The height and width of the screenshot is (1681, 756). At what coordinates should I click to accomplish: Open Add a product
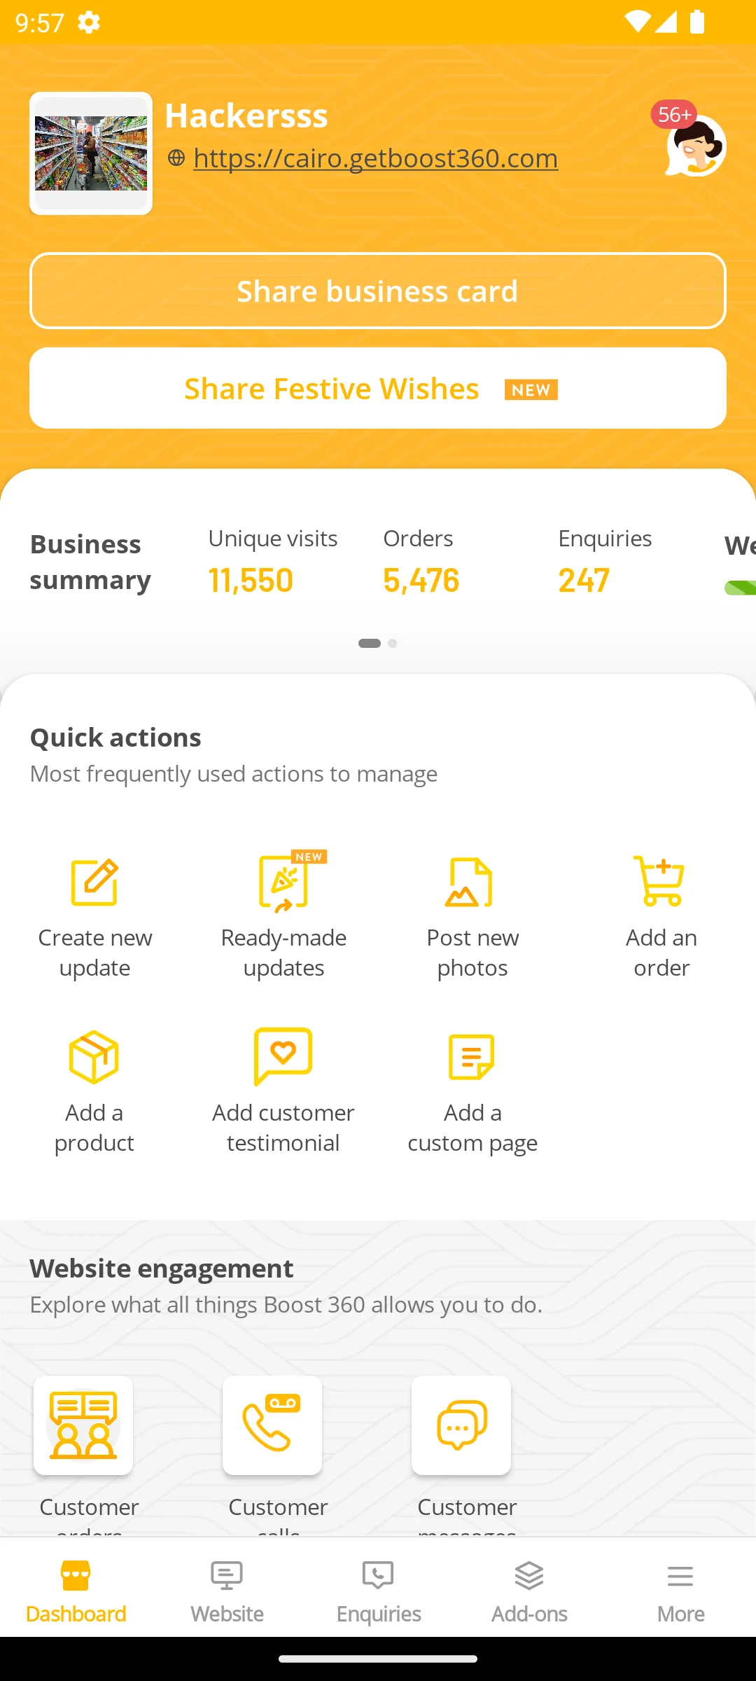tap(94, 1057)
